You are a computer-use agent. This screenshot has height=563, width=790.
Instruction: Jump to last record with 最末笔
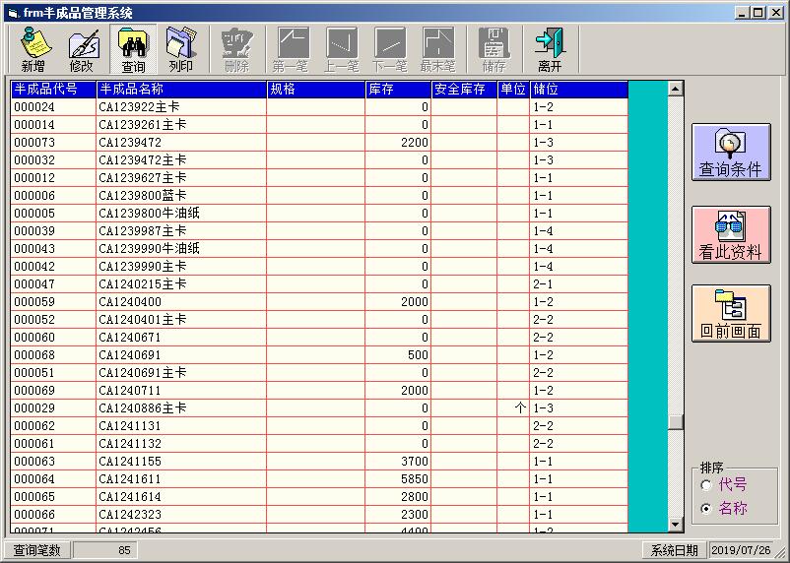click(x=437, y=49)
